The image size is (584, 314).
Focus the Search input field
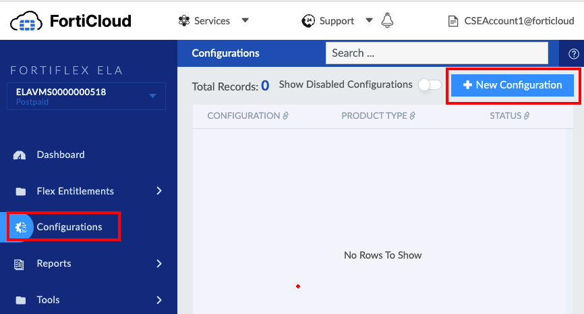click(x=437, y=53)
